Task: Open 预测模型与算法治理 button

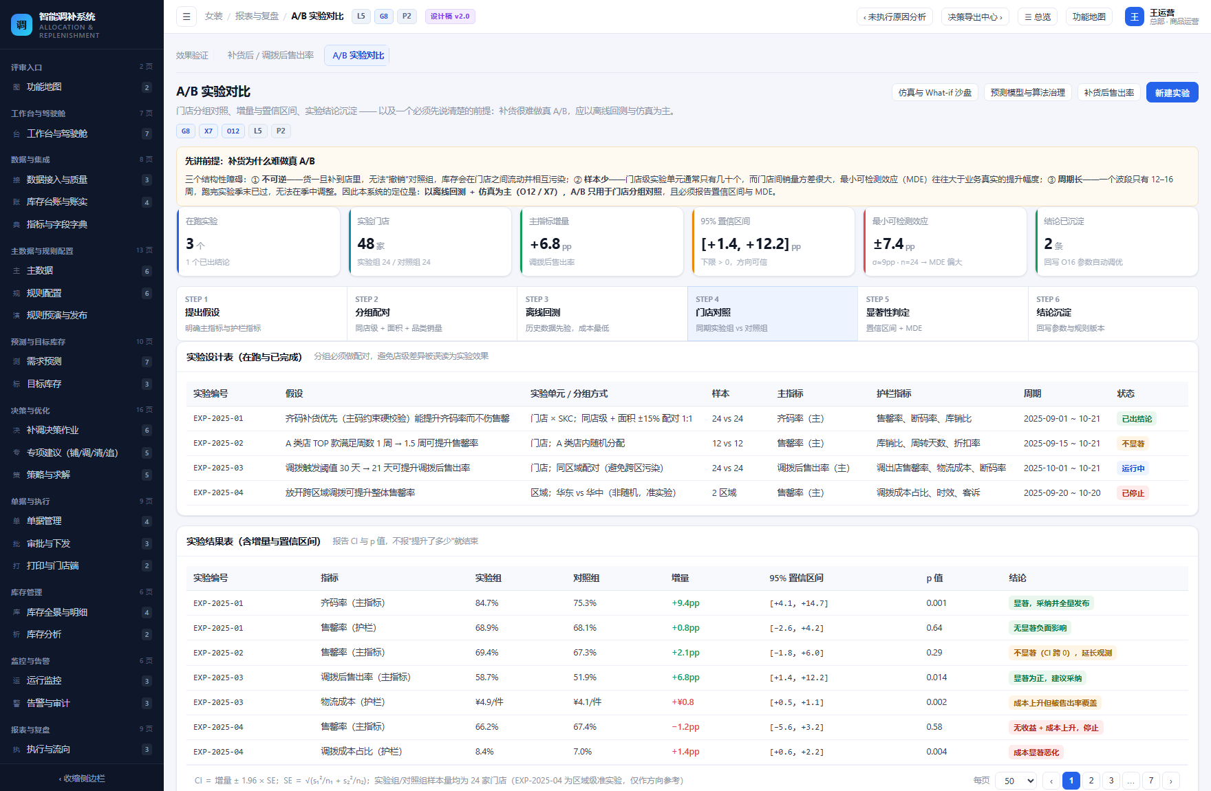Action: [x=1027, y=93]
